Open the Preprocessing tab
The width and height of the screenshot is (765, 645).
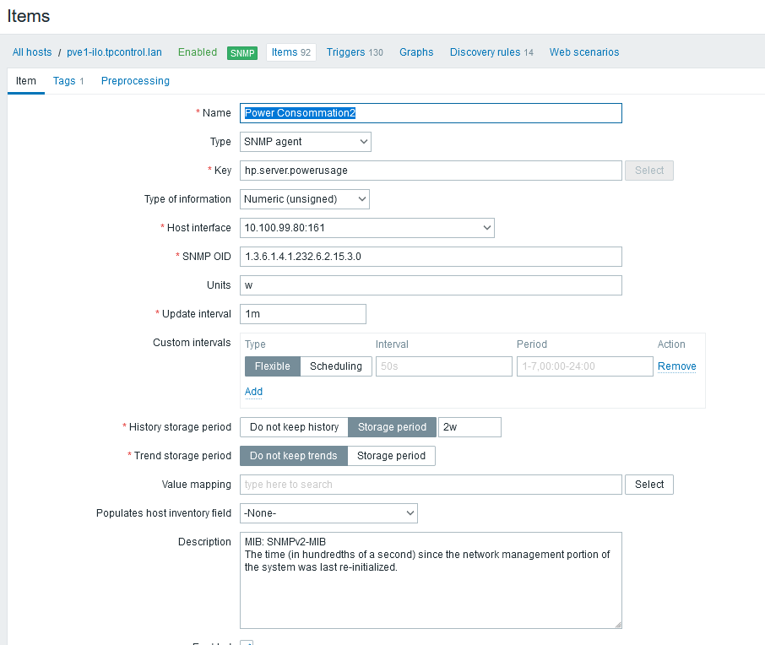135,81
